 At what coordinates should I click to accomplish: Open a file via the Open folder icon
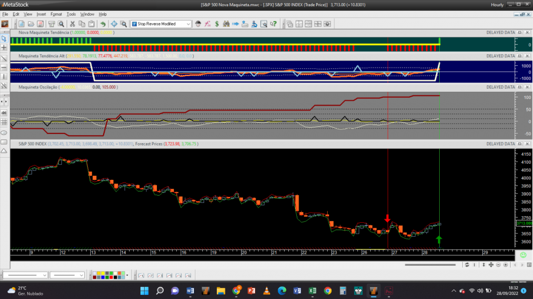pyautogui.click(x=31, y=24)
